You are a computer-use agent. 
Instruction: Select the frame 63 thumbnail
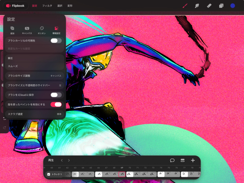pyautogui.click(x=75, y=174)
